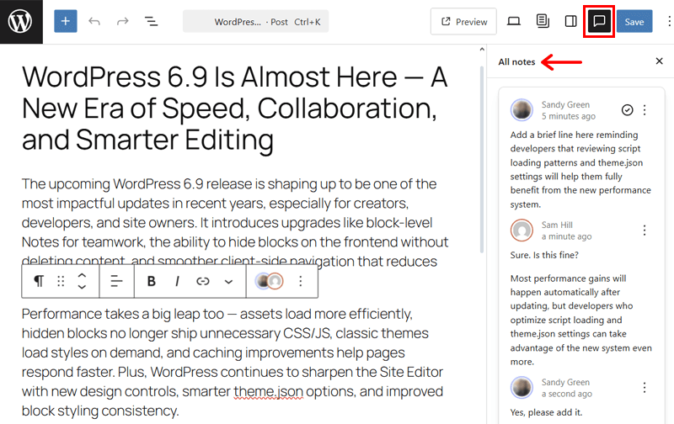Toggle italic formatting
The height and width of the screenshot is (424, 674).
177,281
